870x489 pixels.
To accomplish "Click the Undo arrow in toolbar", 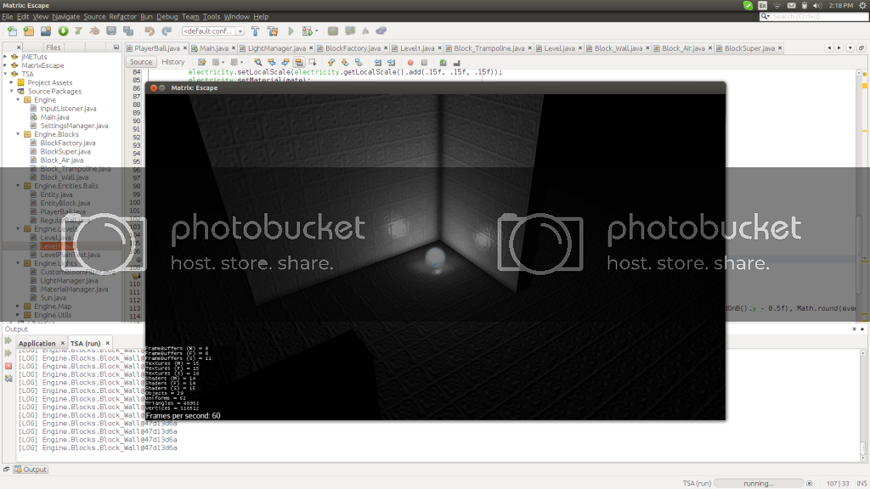I will click(149, 31).
